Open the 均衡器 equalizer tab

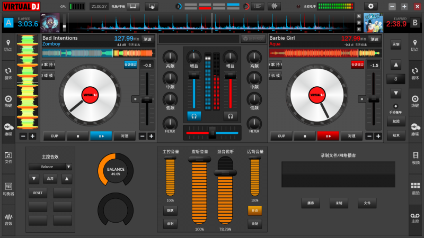pos(8,189)
